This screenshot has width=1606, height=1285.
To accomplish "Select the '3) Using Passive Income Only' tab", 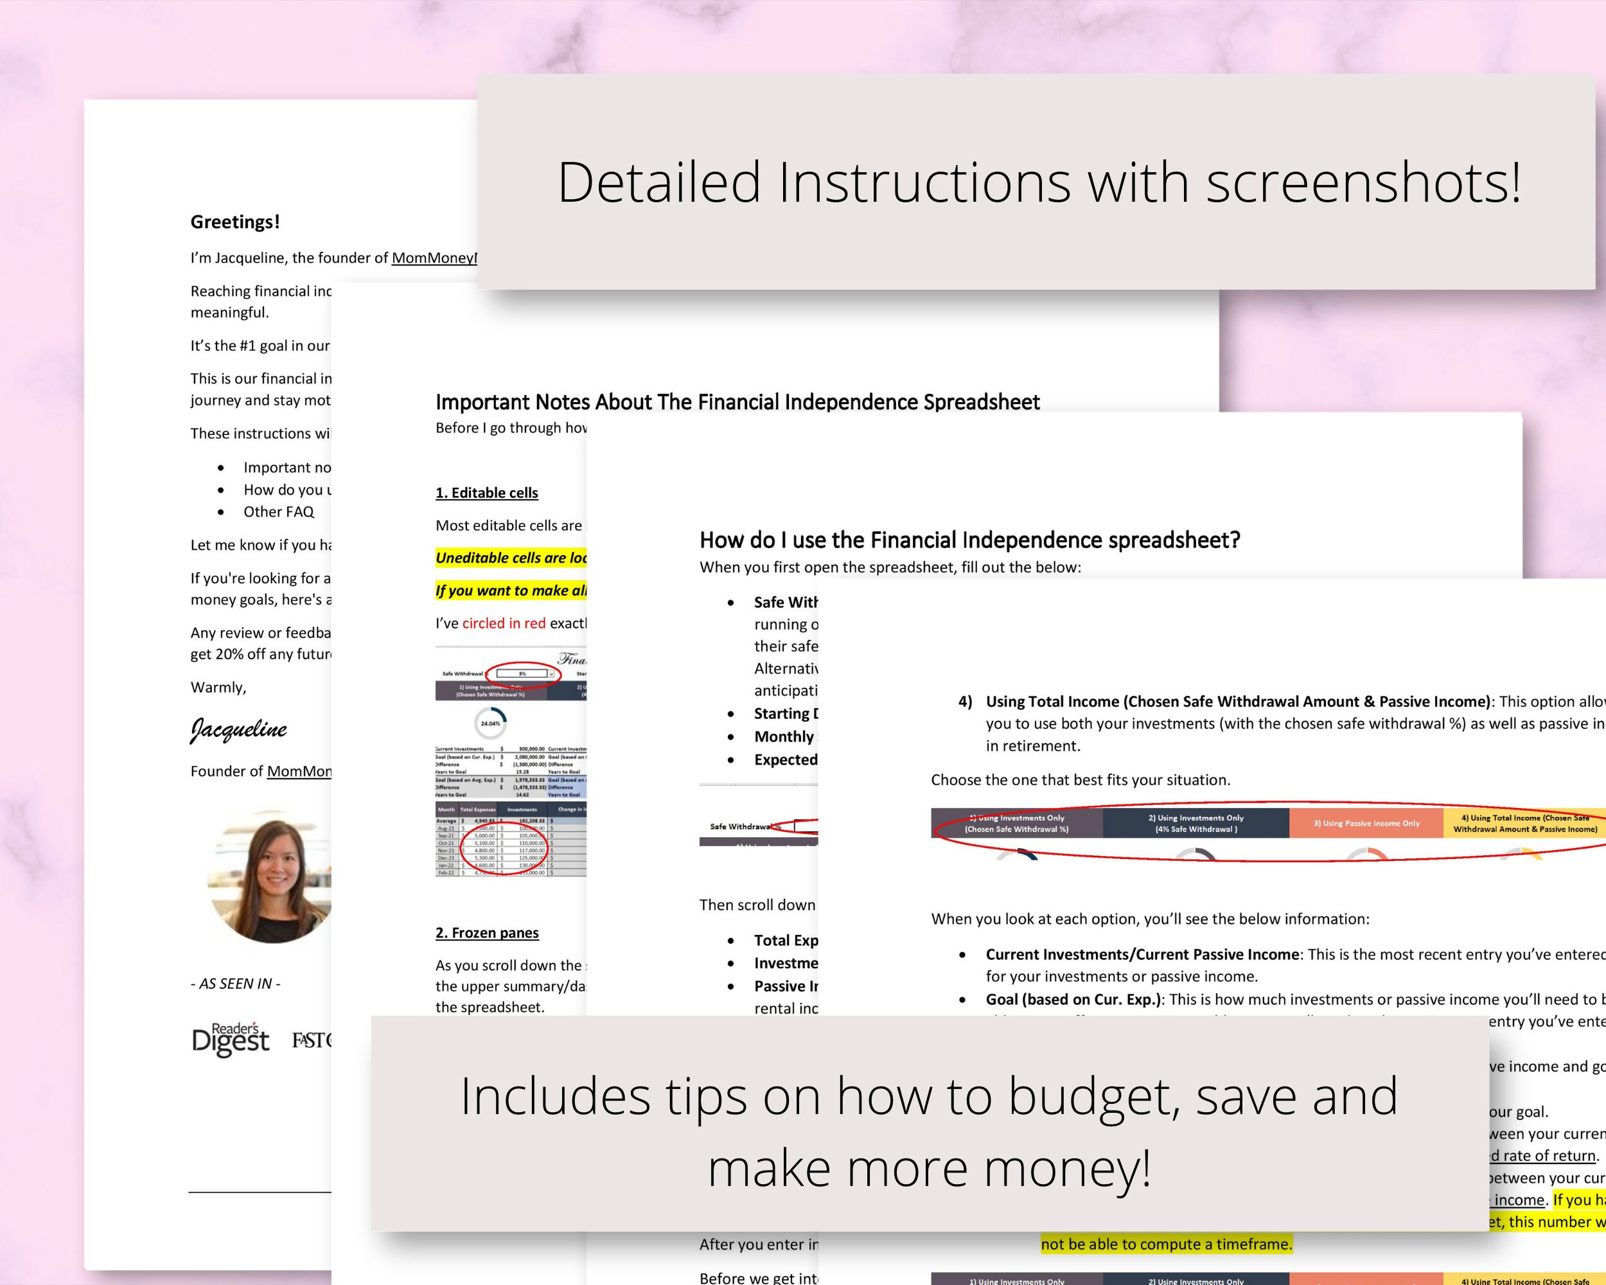I will (x=1367, y=823).
